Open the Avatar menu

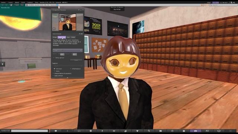coord(3,3)
